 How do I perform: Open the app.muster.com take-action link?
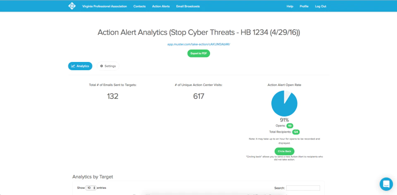point(199,44)
